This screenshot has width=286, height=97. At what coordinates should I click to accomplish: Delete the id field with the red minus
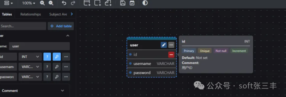[171, 55]
